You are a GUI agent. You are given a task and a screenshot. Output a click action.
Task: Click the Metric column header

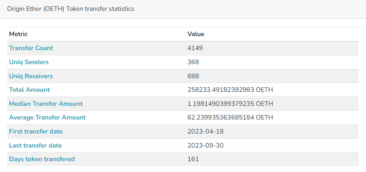[x=18, y=34]
